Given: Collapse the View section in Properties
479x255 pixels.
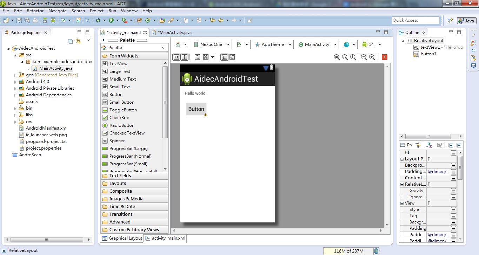Looking at the screenshot, I should click(402, 203).
